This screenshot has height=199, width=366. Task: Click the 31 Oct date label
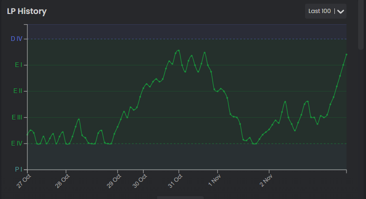point(175,181)
